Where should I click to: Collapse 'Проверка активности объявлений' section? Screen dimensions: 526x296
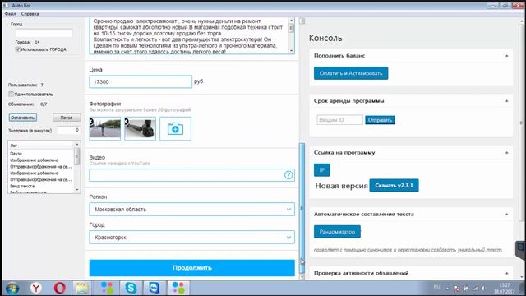point(506,273)
